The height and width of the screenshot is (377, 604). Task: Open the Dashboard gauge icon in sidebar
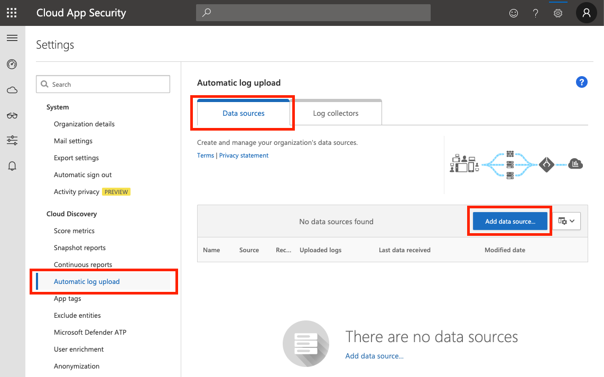point(12,65)
